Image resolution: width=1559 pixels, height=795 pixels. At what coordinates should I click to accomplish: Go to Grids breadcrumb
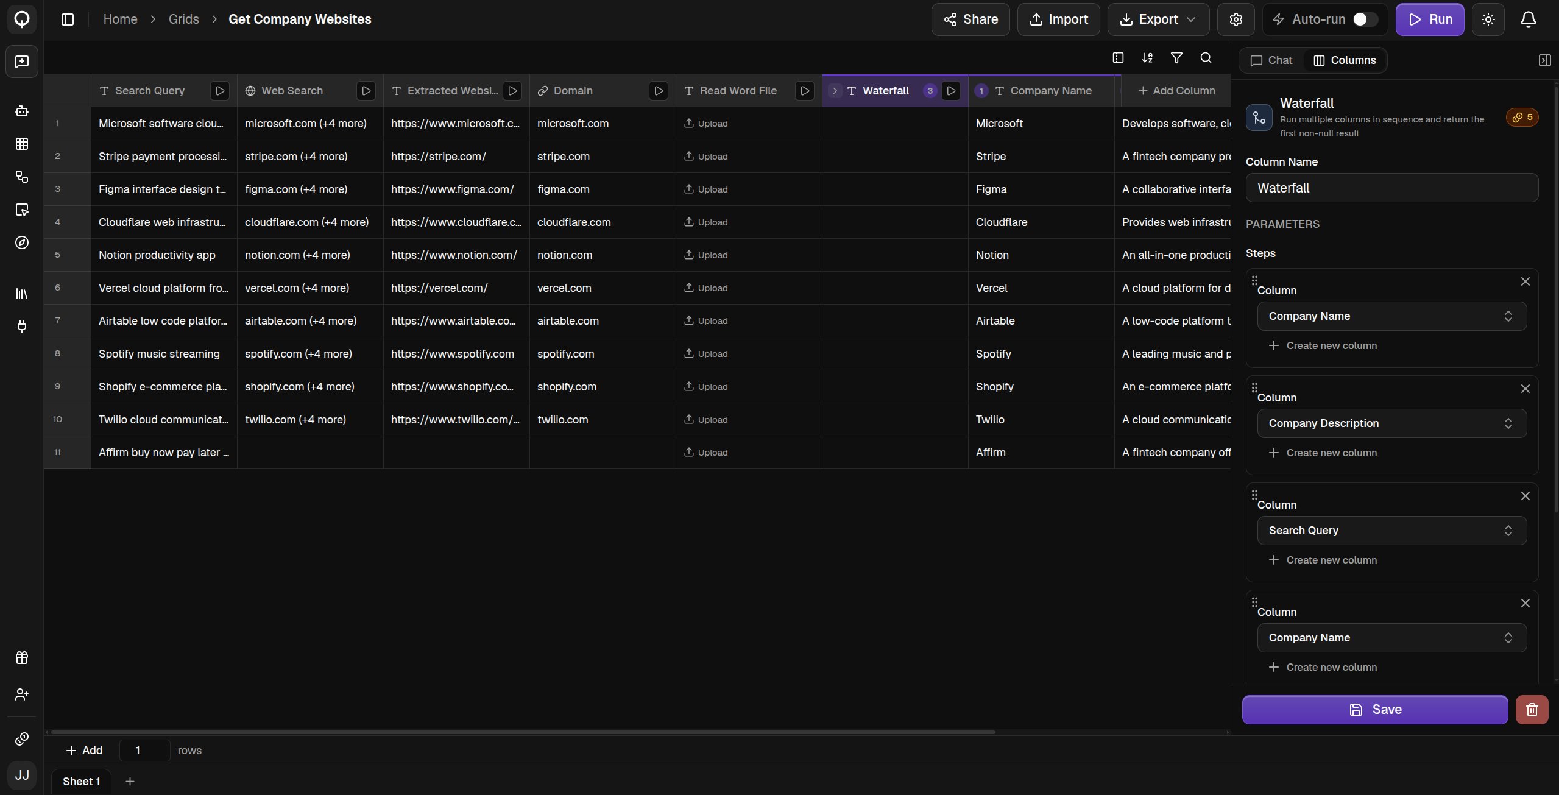(x=183, y=19)
